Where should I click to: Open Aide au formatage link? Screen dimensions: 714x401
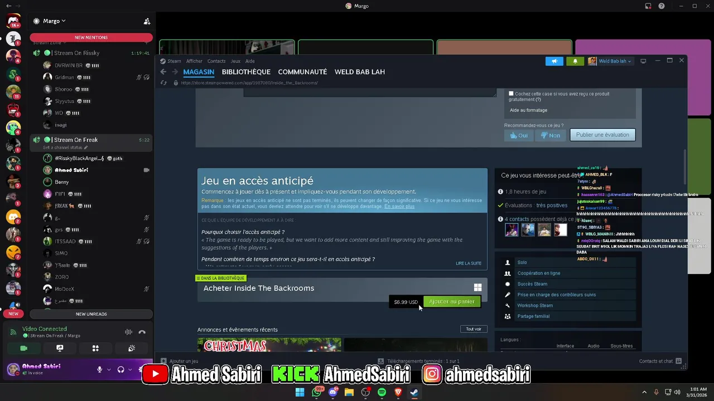coord(528,110)
